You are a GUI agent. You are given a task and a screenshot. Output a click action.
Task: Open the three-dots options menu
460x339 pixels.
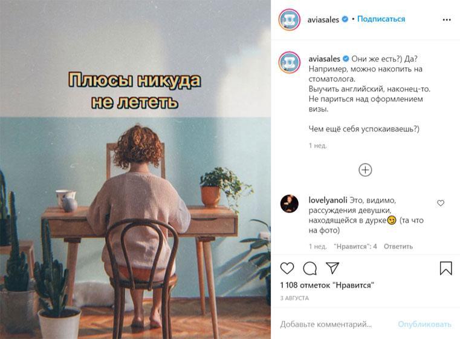pos(447,20)
